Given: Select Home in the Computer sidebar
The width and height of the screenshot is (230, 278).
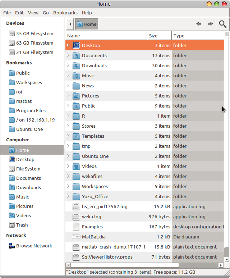Looking at the screenshot, I should 32,150.
